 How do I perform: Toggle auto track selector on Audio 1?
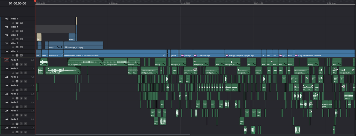17,64
